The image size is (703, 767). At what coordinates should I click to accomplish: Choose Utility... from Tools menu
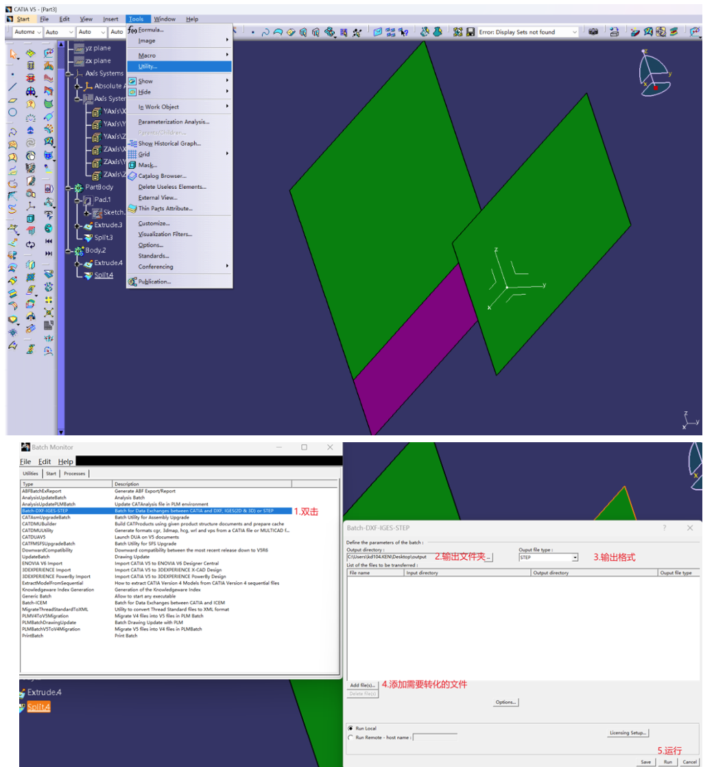coord(179,67)
